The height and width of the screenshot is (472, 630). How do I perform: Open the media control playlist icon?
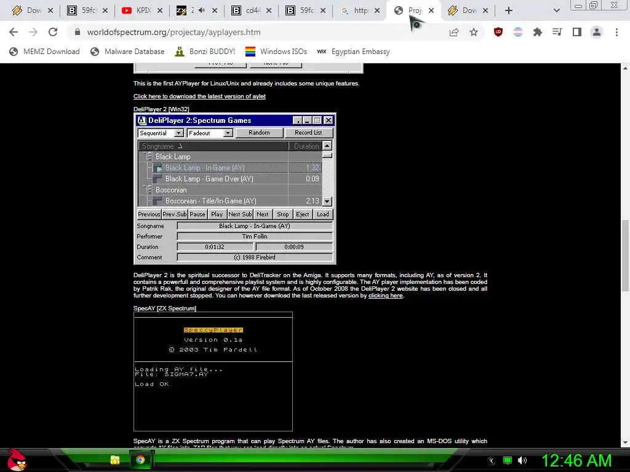click(557, 32)
